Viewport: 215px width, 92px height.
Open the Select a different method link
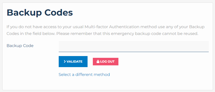[x=84, y=75]
